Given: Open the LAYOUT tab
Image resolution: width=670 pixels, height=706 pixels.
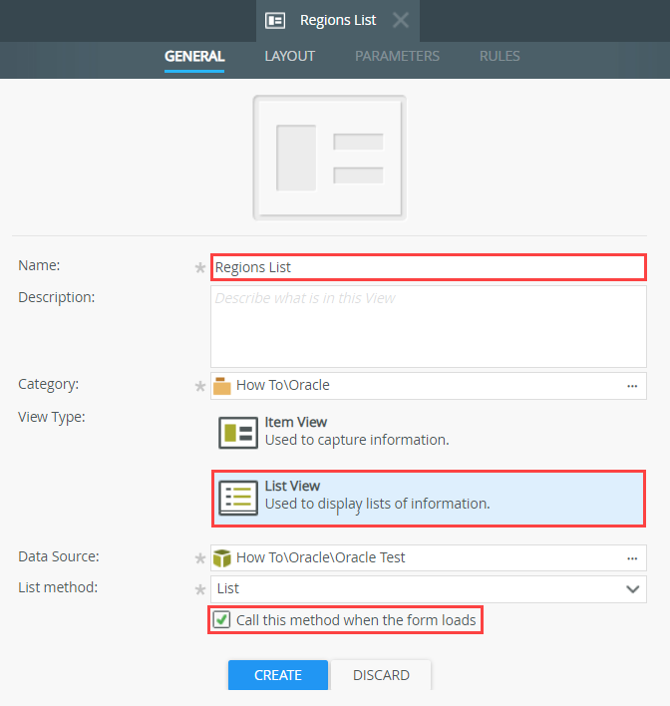Looking at the screenshot, I should pos(289,56).
